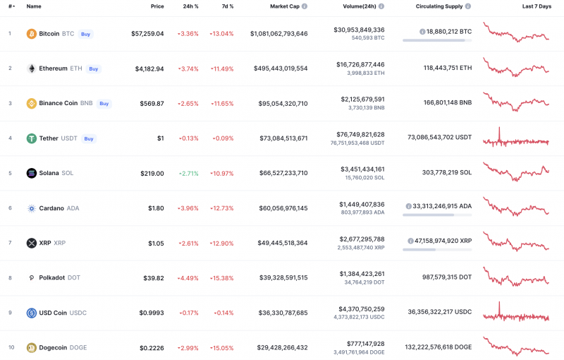Click info icon beside Bitcoin circulating supply
Image resolution: width=564 pixels, height=360 pixels.
(422, 32)
